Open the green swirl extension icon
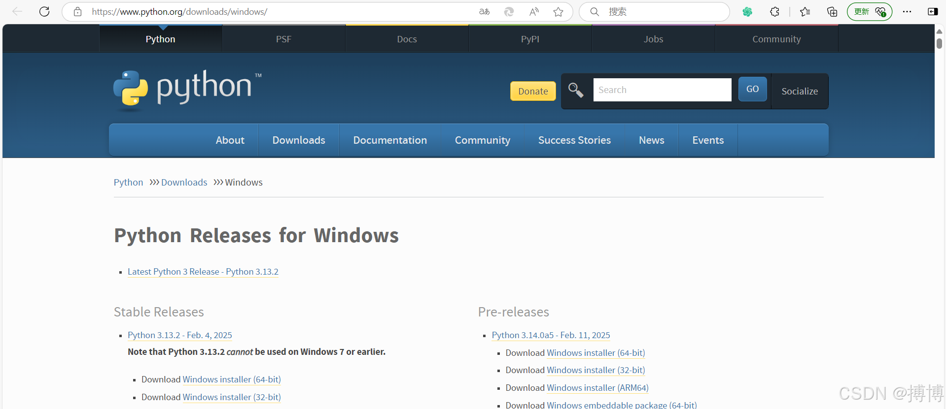Viewport: 946px width, 409px height. (747, 12)
